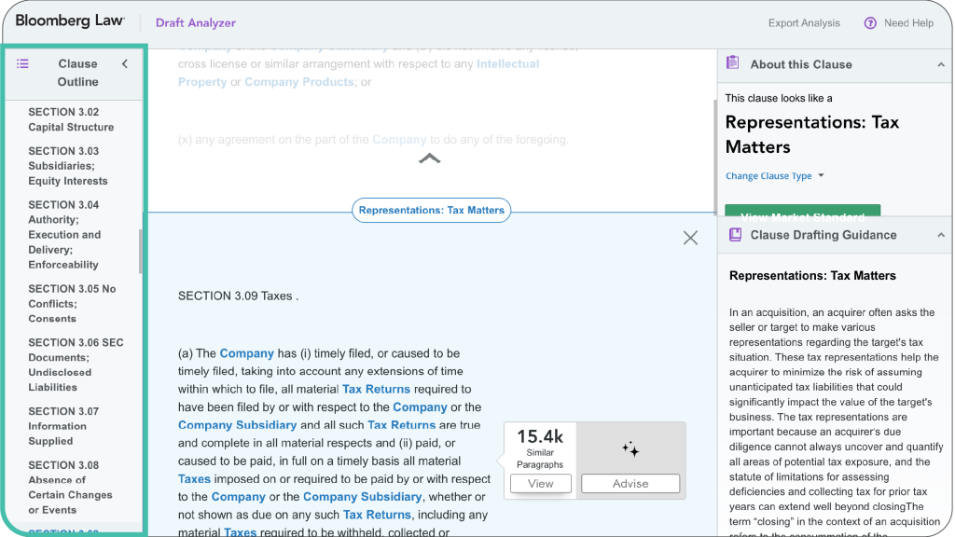955x537 pixels.
Task: Open the Change Clause Type dropdown
Action: 770,175
